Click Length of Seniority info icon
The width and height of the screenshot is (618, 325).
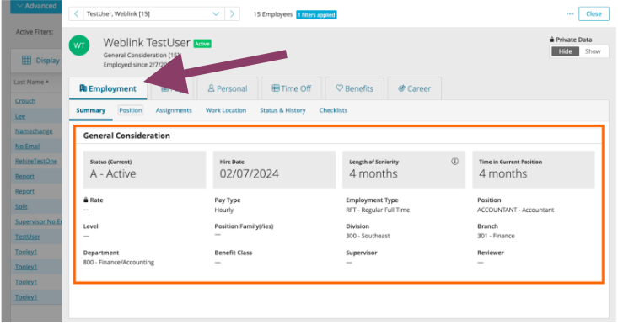[x=454, y=162]
